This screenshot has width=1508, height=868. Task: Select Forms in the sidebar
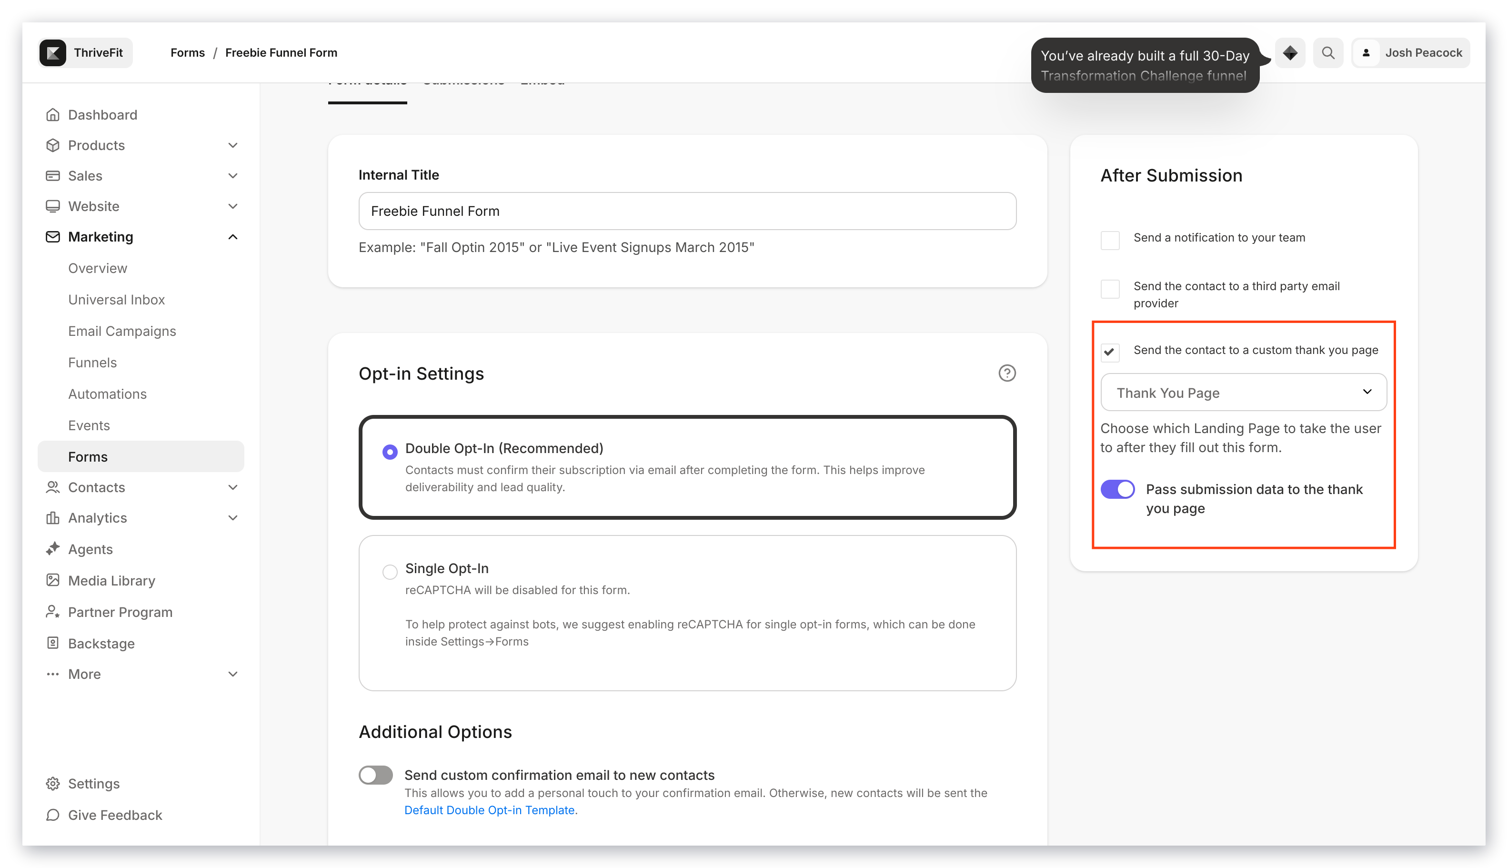(141, 456)
